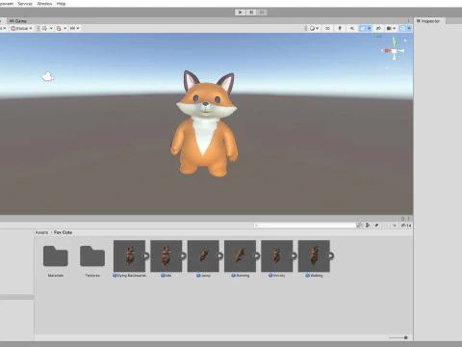This screenshot has width=462, height=347.
Task: Click the green Y axis of orientation gizmo
Action: coord(394,42)
